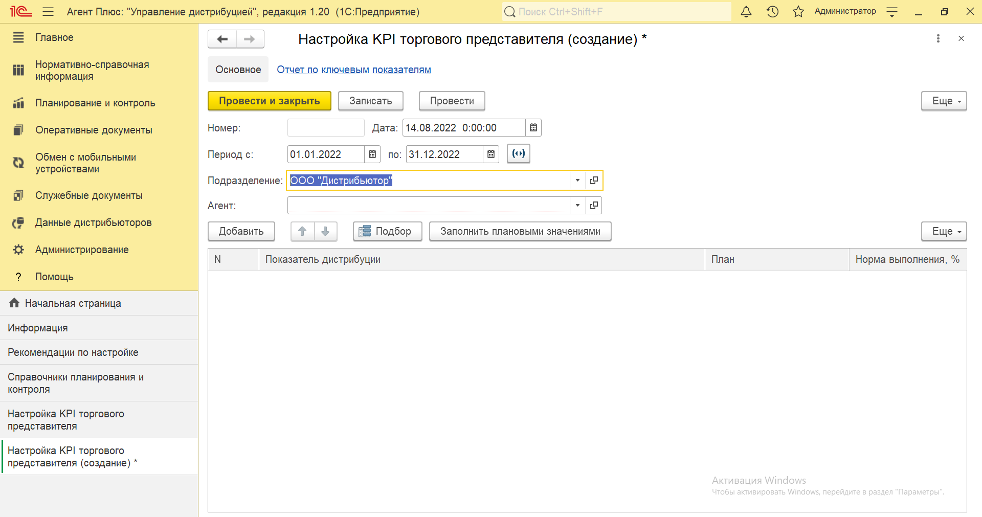Viewport: 982px width, 517px height.
Task: Click the План column header
Action: [x=777, y=259]
